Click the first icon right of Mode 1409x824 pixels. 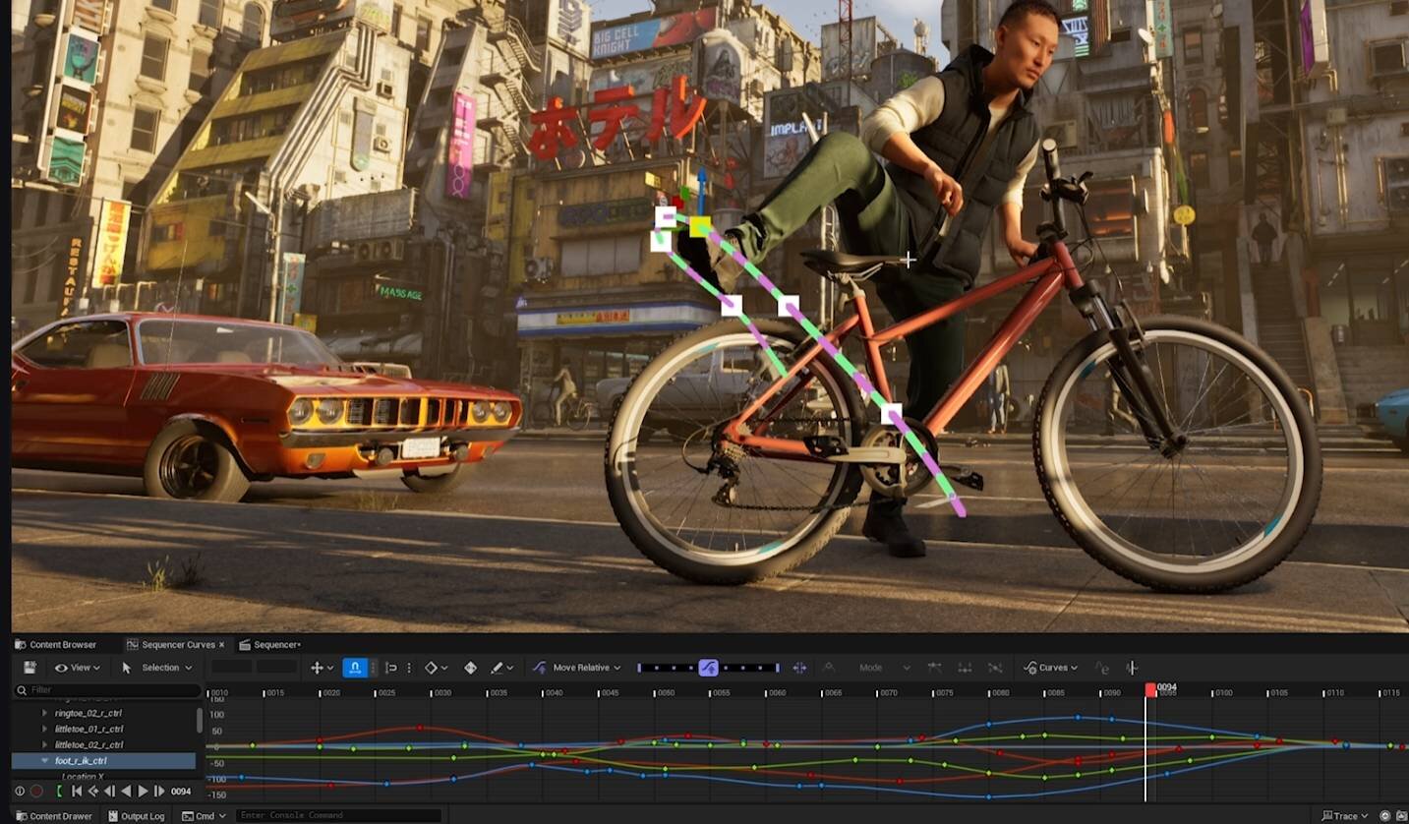(934, 668)
